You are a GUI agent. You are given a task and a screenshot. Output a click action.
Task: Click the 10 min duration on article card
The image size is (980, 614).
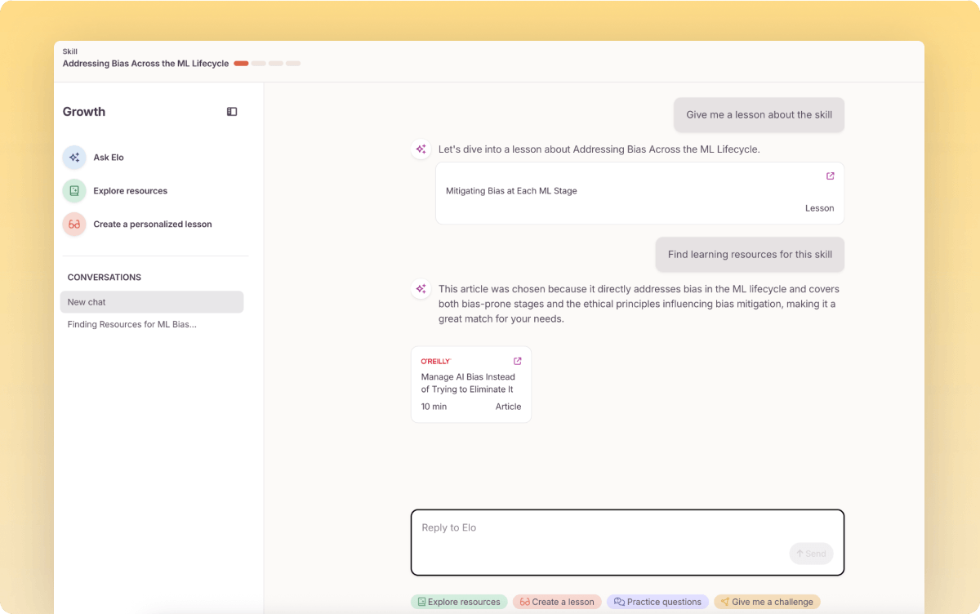click(x=434, y=407)
